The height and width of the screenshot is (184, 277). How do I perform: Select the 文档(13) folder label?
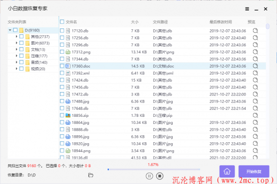[x=38, y=50]
